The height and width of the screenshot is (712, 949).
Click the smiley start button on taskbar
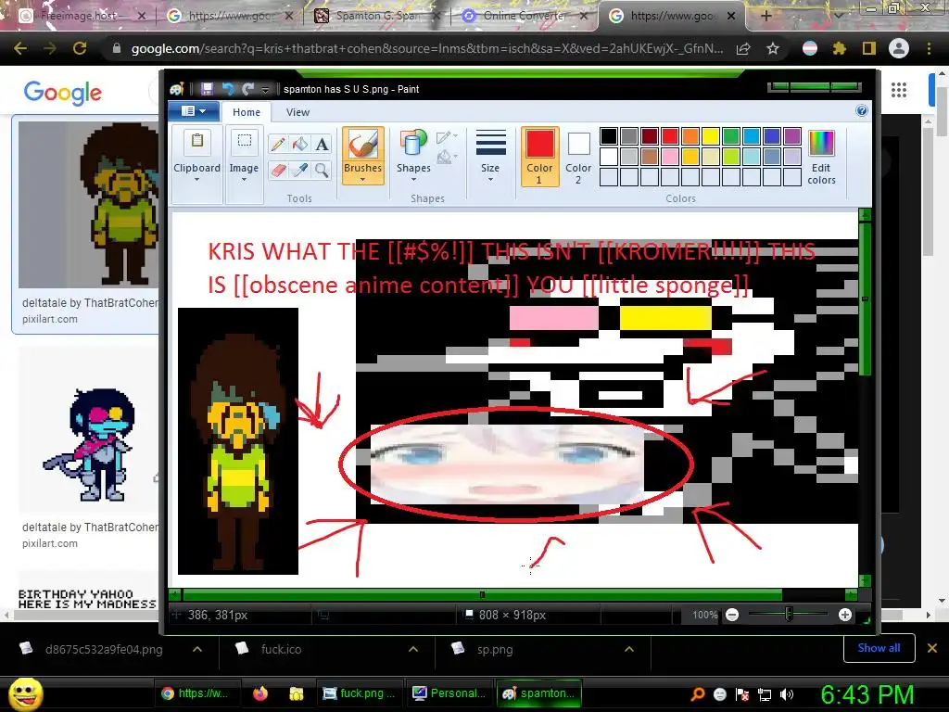point(26,693)
